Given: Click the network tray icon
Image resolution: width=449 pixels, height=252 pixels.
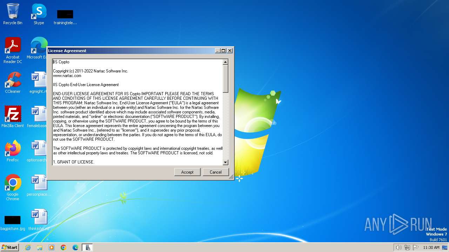Looking at the screenshot, I should pos(407,247).
